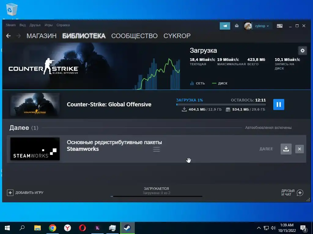This screenshot has height=234, width=313.
Task: Open the БИБЛИОТЕКА tab
Action: pos(84,36)
